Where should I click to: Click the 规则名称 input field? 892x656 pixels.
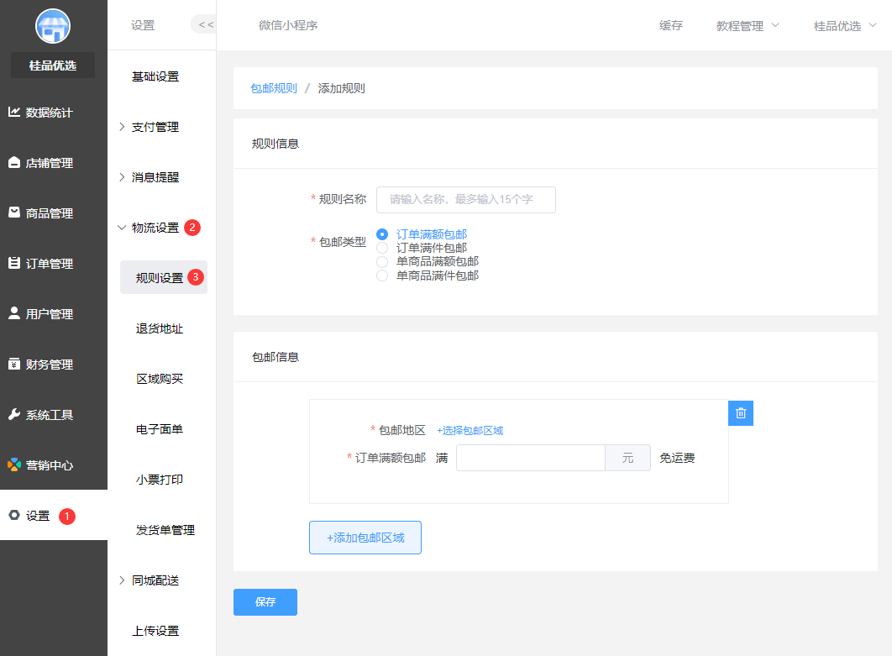[x=466, y=200]
